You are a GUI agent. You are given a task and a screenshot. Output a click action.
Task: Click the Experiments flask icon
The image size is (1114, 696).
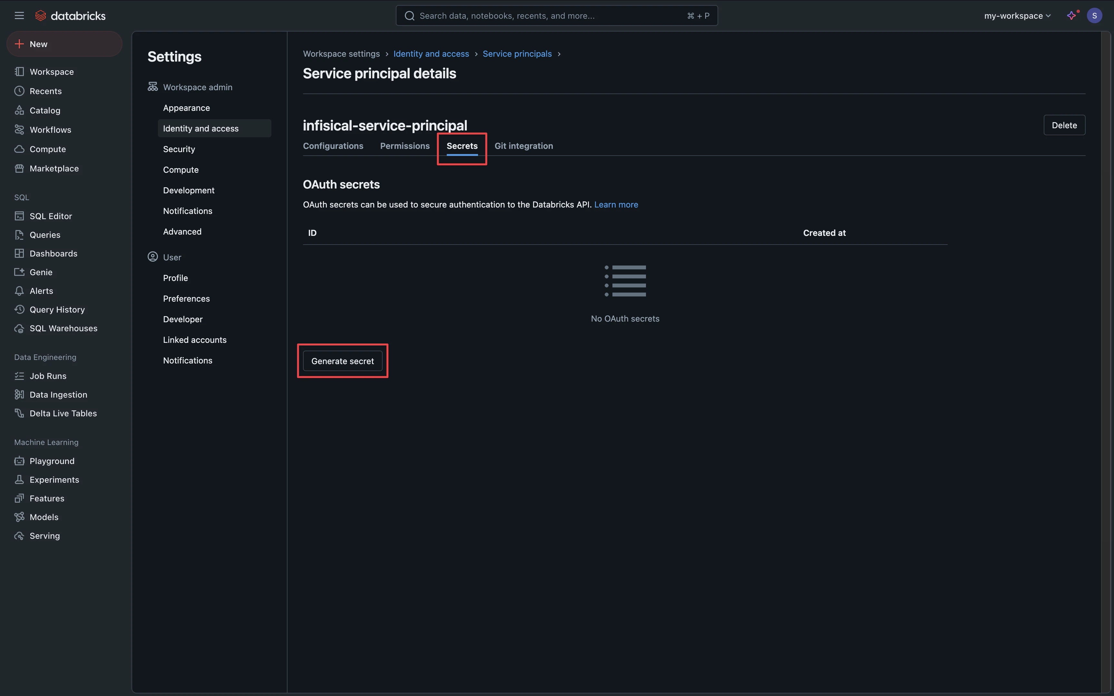19,480
